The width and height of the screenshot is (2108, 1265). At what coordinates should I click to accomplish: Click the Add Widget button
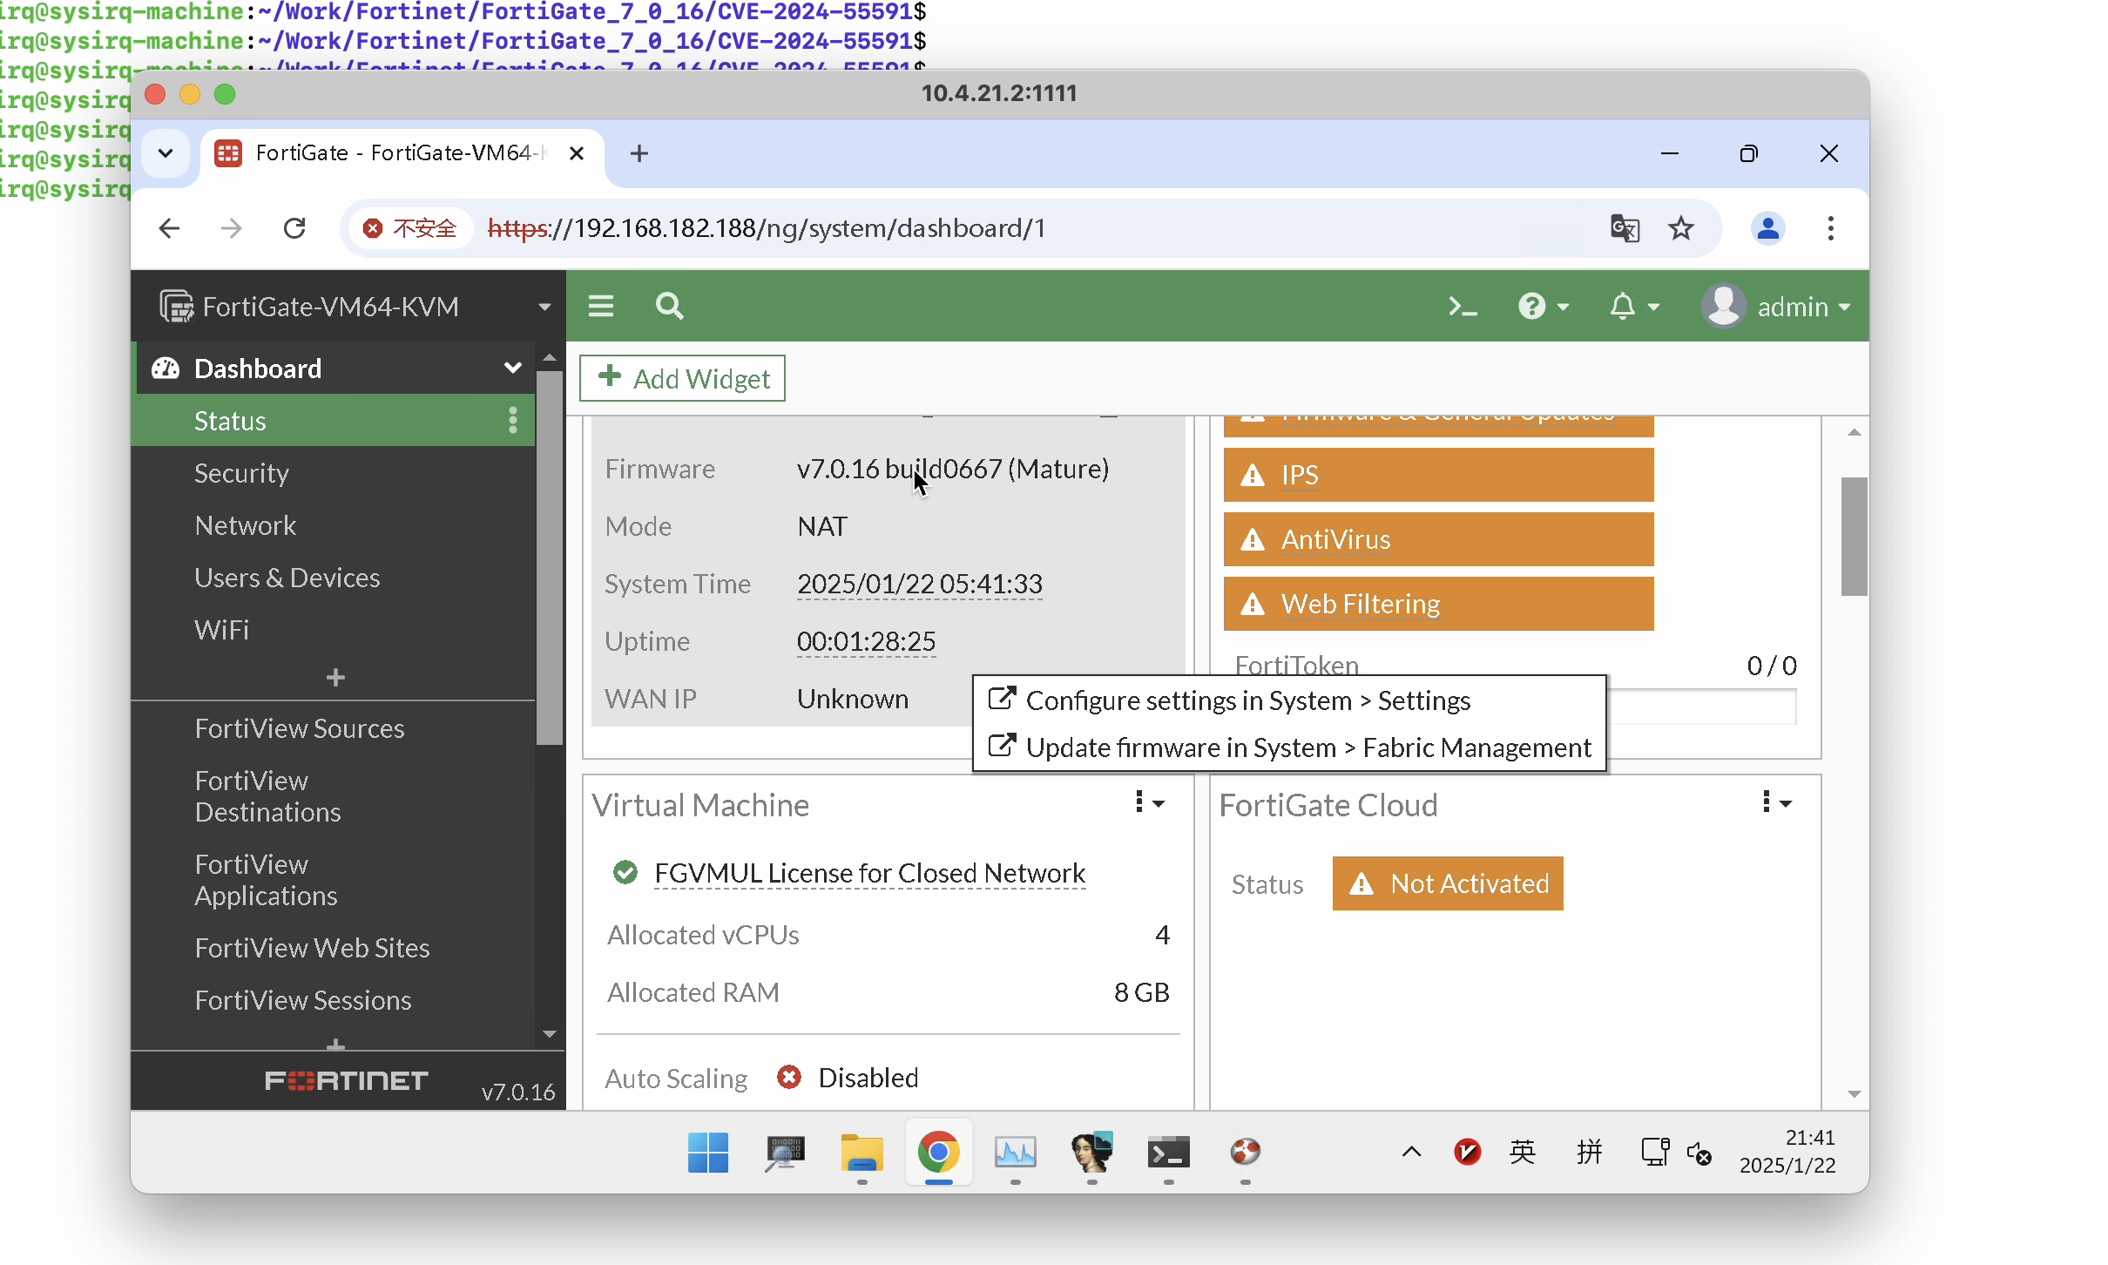pos(682,378)
